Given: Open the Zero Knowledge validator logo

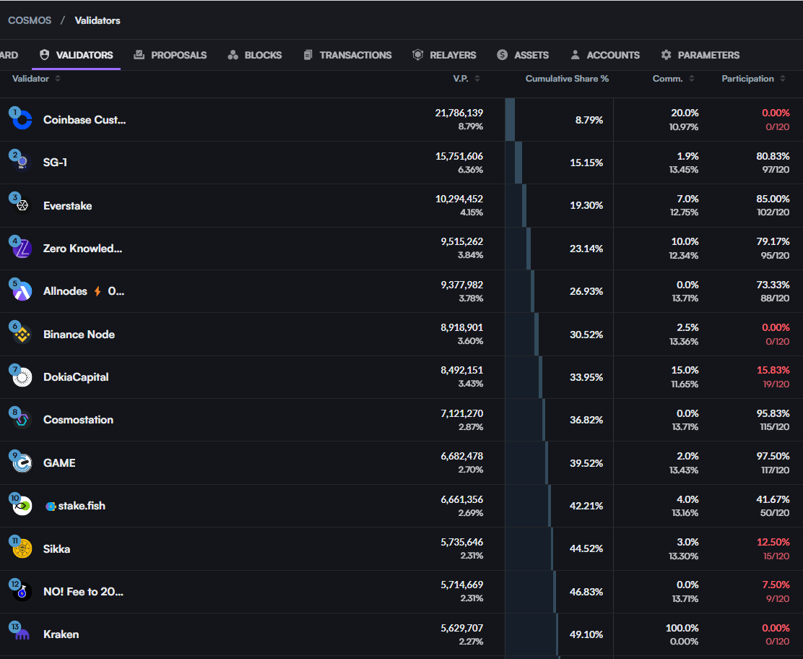Looking at the screenshot, I should [x=22, y=249].
